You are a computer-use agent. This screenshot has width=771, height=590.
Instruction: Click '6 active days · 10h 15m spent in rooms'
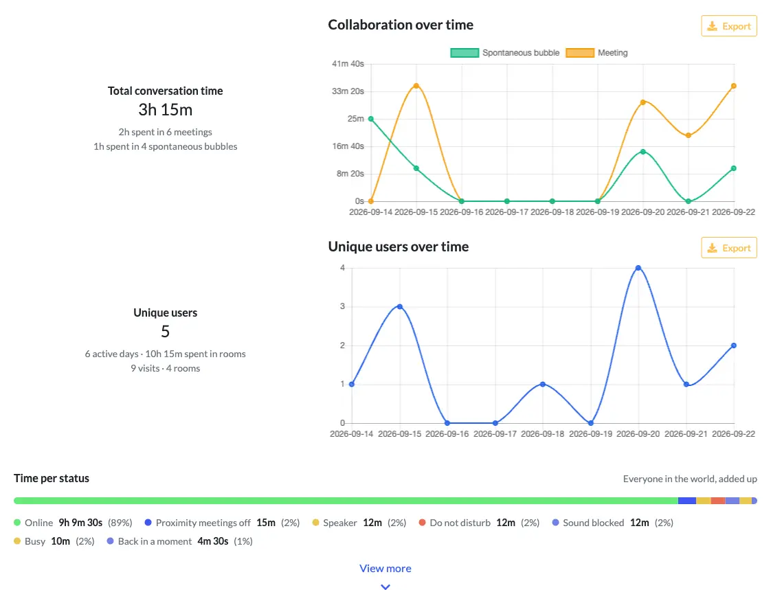tap(165, 354)
